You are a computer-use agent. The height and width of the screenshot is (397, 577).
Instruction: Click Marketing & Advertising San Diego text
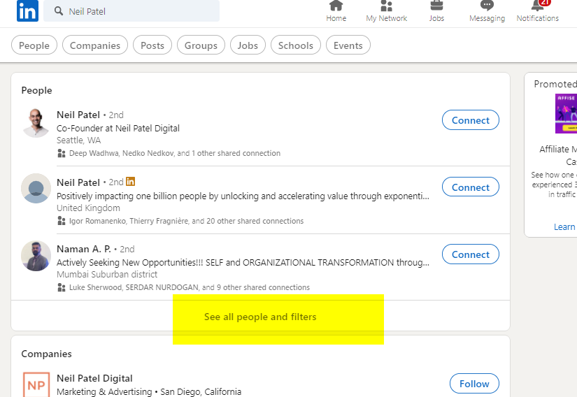(149, 392)
